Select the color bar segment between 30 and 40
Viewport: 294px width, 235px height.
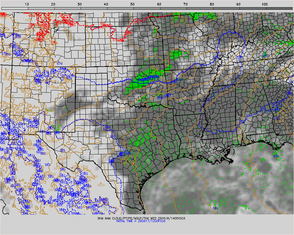[94, 8]
